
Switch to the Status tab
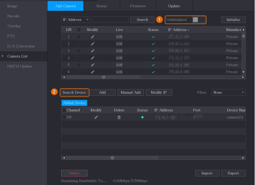[x=102, y=6]
